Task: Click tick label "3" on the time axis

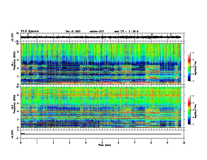Action: [70, 143]
